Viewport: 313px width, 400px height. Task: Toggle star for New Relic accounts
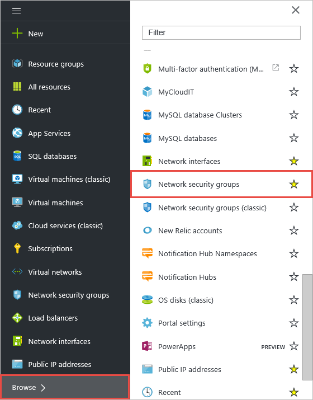click(x=294, y=230)
